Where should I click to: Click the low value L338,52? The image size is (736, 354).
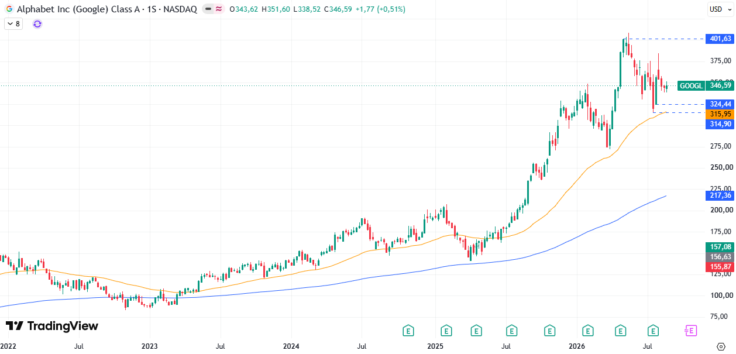coord(307,9)
